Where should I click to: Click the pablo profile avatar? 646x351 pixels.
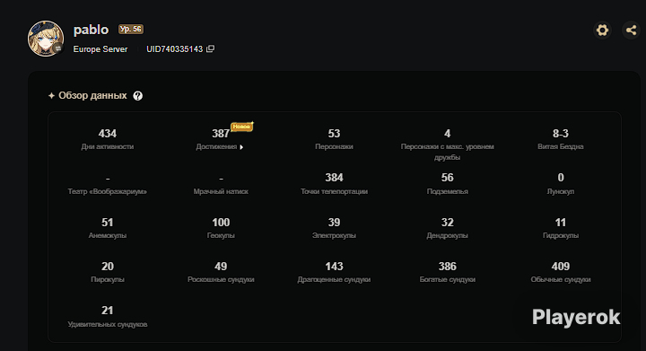(46, 39)
